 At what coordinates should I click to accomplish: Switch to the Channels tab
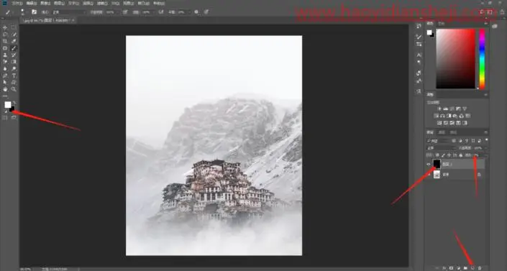(x=442, y=132)
